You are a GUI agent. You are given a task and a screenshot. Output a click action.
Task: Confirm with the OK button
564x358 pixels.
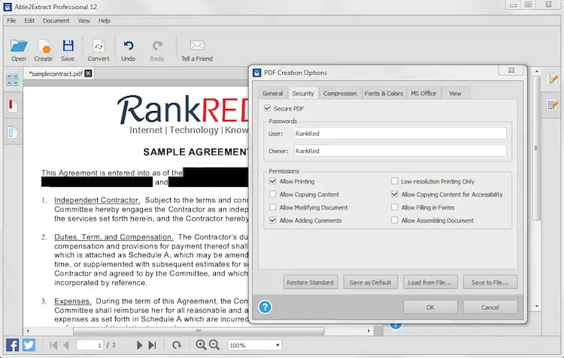click(x=430, y=308)
